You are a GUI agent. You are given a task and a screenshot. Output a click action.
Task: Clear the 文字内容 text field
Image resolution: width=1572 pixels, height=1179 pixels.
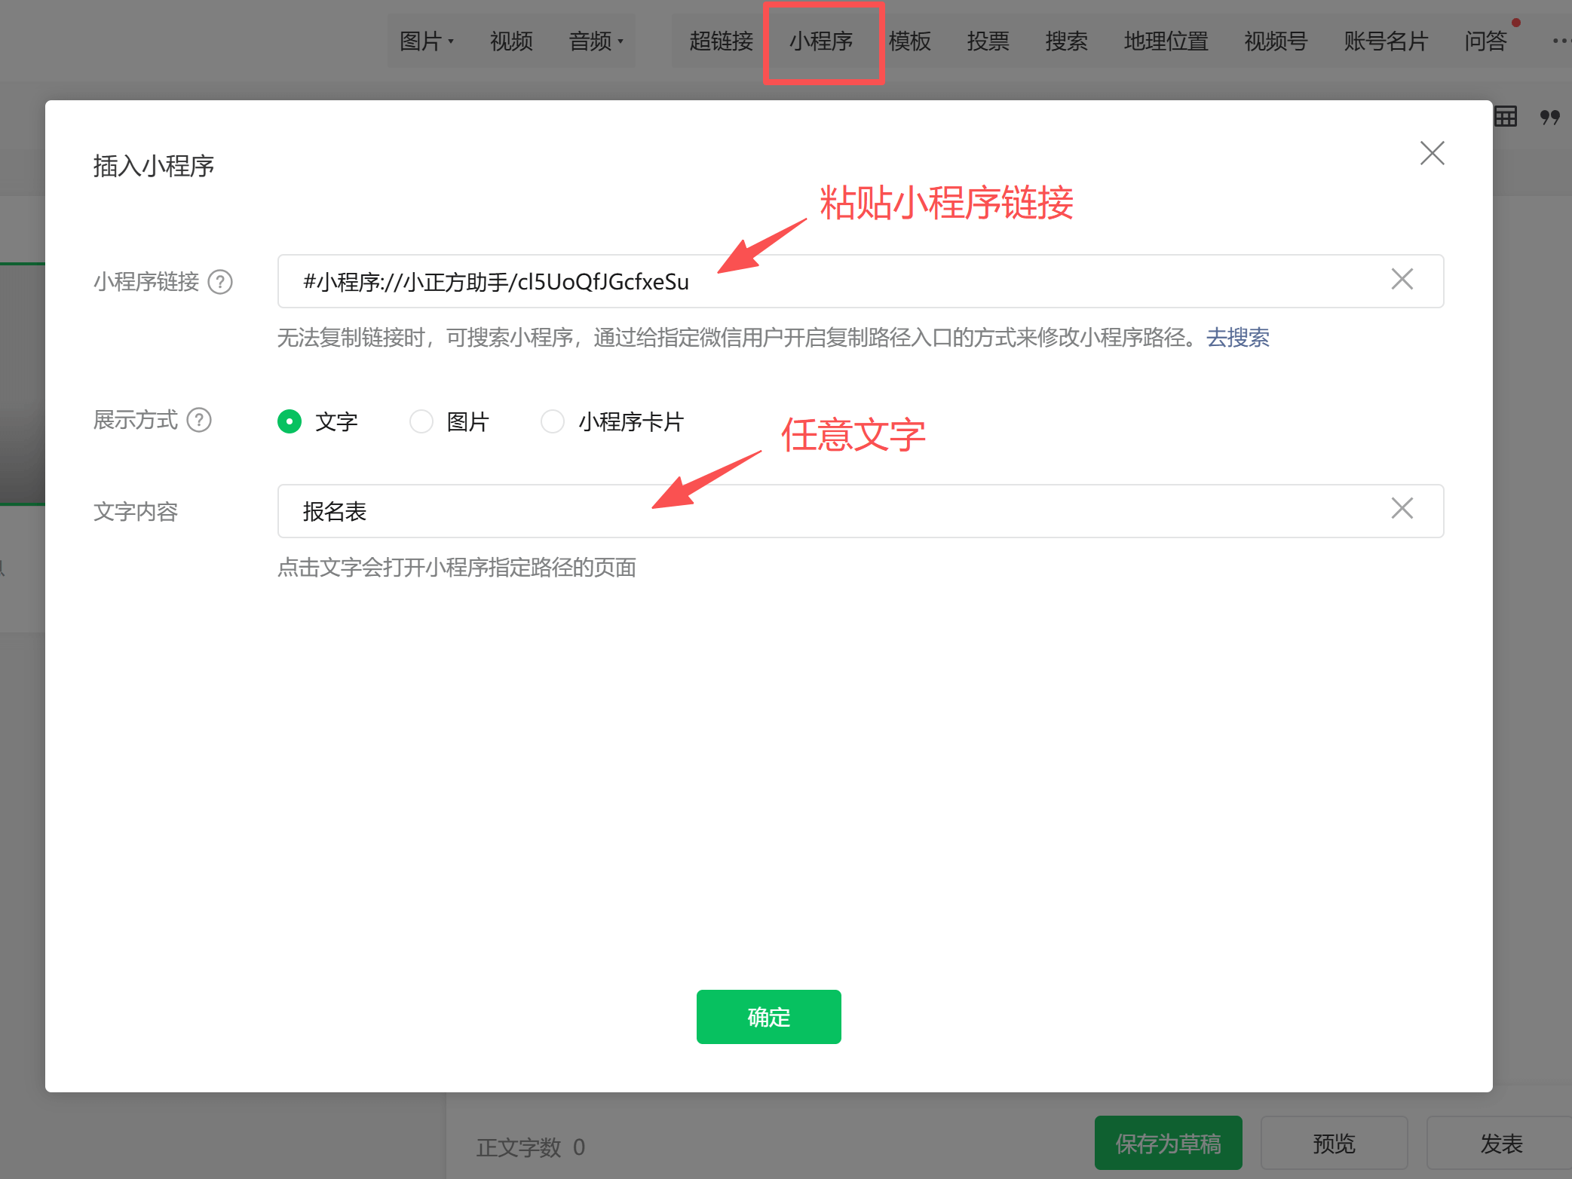(x=1402, y=509)
